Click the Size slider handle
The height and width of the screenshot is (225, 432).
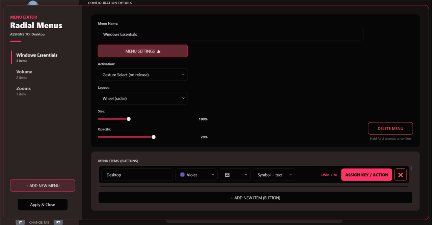pos(129,119)
